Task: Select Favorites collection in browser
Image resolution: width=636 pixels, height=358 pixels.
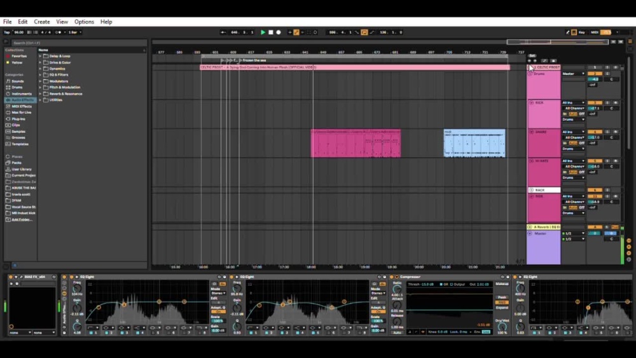Action: point(18,57)
